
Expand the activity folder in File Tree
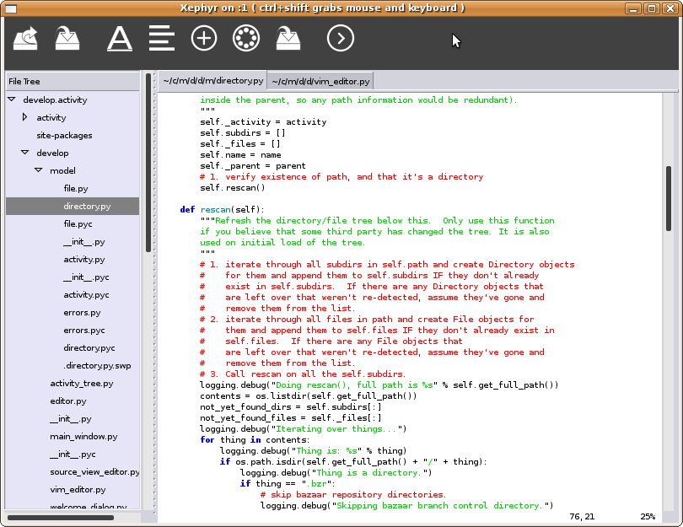pyautogui.click(x=25, y=117)
